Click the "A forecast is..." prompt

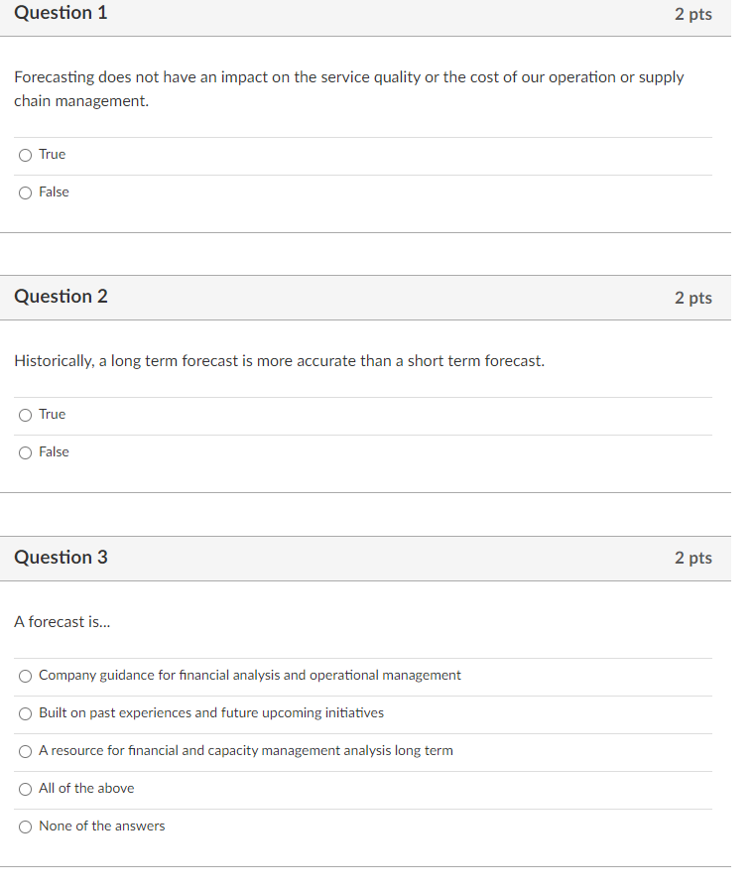click(62, 622)
